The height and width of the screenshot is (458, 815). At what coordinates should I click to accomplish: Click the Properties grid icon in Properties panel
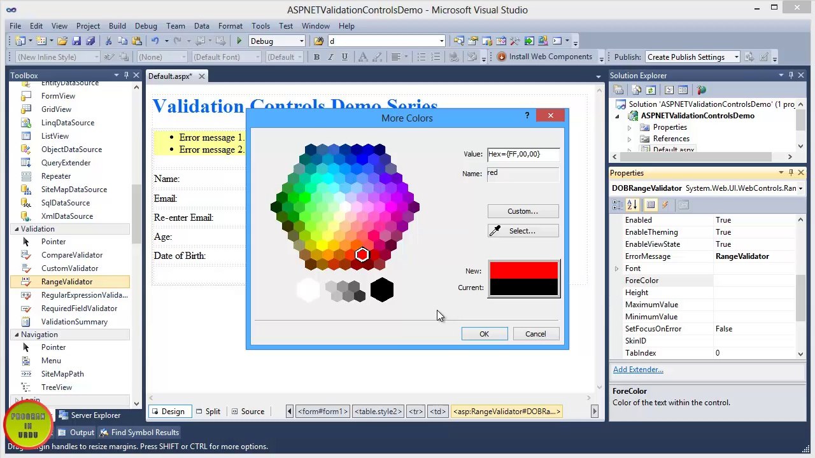tap(650, 205)
